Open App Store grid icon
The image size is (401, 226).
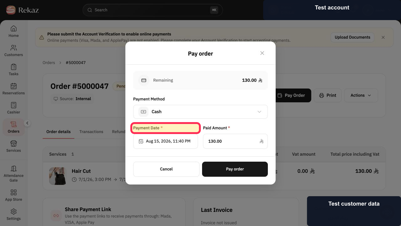(13, 192)
